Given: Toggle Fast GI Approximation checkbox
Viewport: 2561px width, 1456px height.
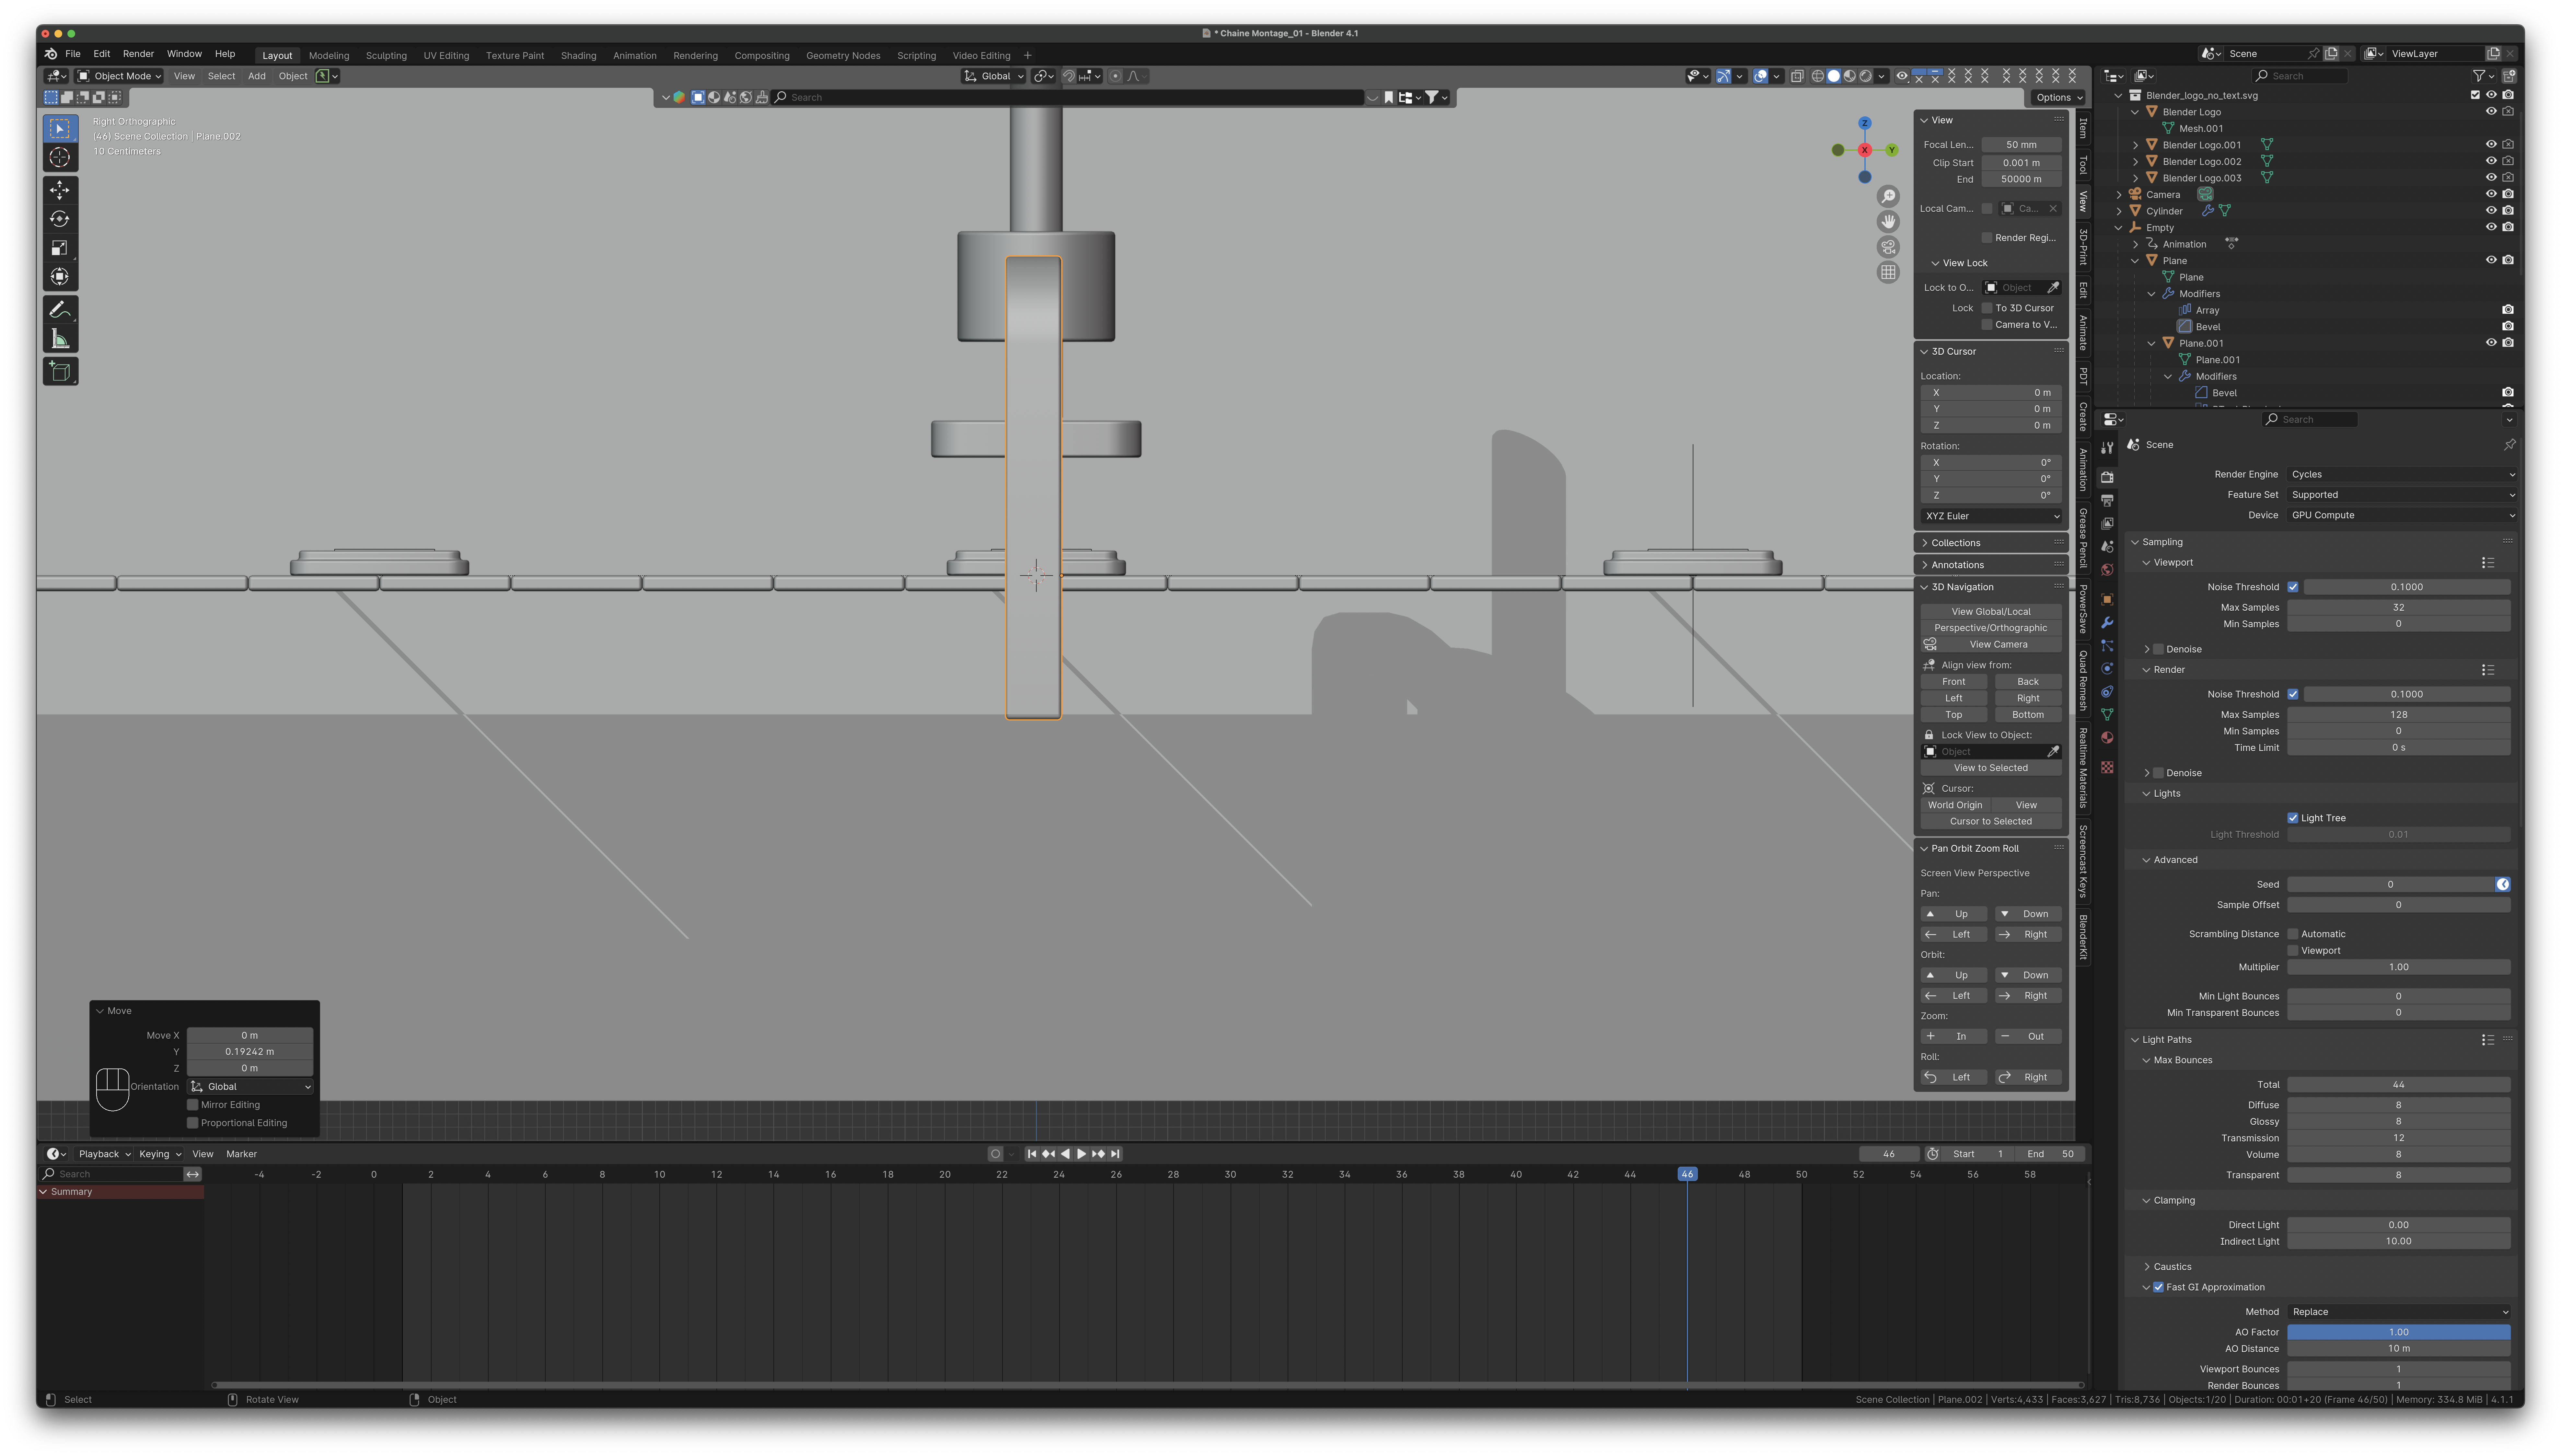Looking at the screenshot, I should click(x=2158, y=1287).
